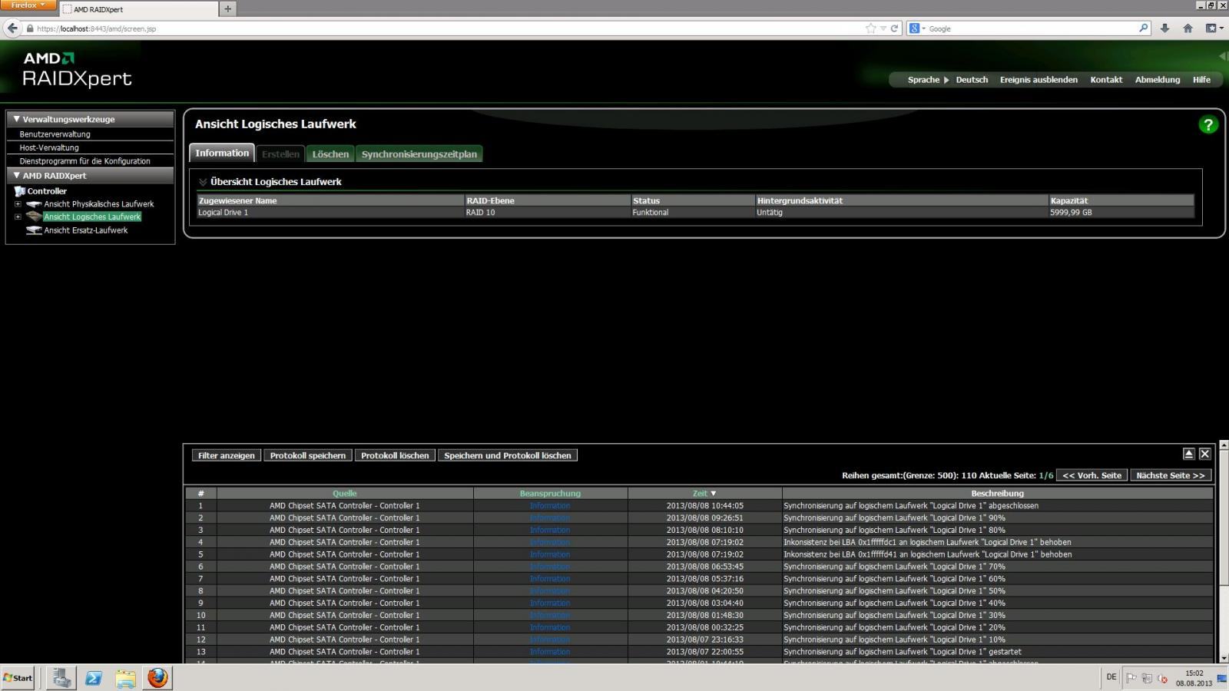Click Speichern und Protokoll löschen button

(508, 455)
